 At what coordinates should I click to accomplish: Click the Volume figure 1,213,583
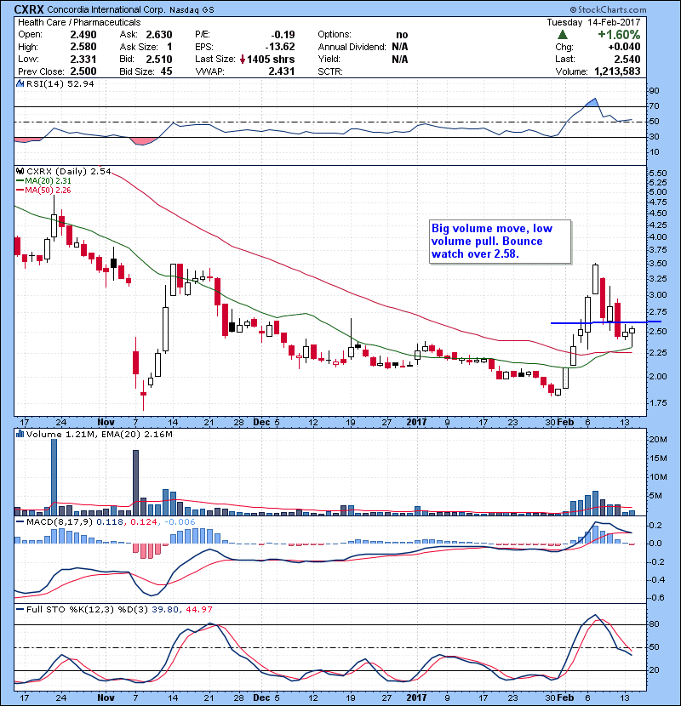617,71
